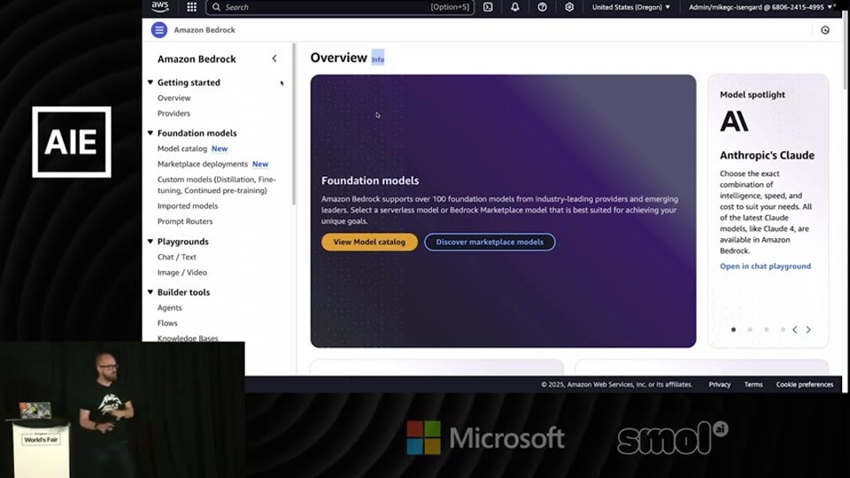Go to next spotlight slide arrow
Image resolution: width=850 pixels, height=478 pixels.
click(808, 329)
